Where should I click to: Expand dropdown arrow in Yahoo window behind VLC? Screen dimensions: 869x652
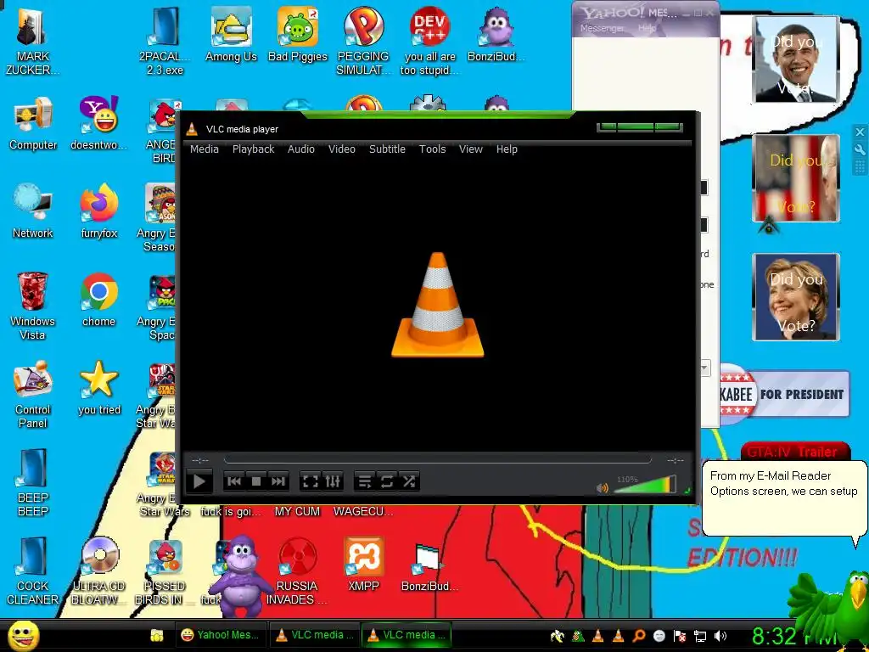705,368
